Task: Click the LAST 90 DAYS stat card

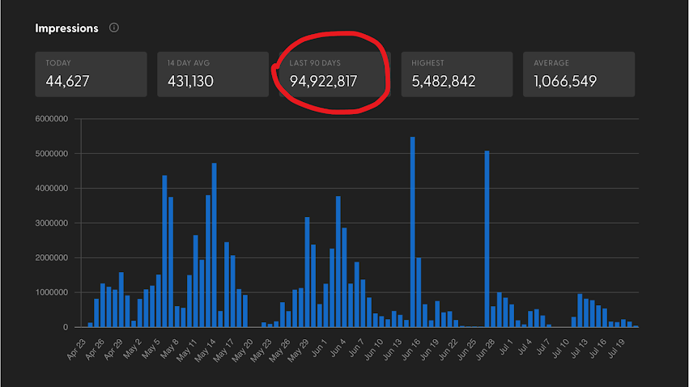Action: click(x=330, y=74)
